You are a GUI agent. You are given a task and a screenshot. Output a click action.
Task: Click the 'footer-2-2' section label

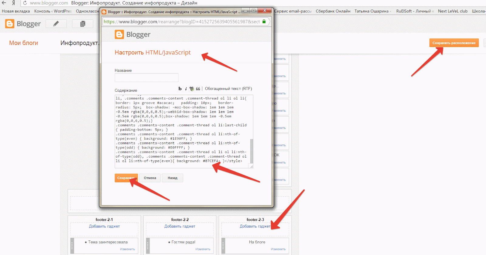pyautogui.click(x=180, y=219)
